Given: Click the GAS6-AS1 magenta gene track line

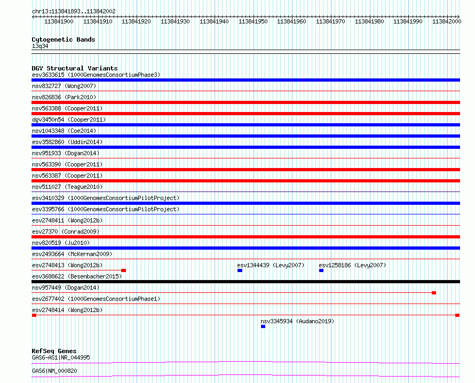Looking at the screenshot, I should pos(246,362).
